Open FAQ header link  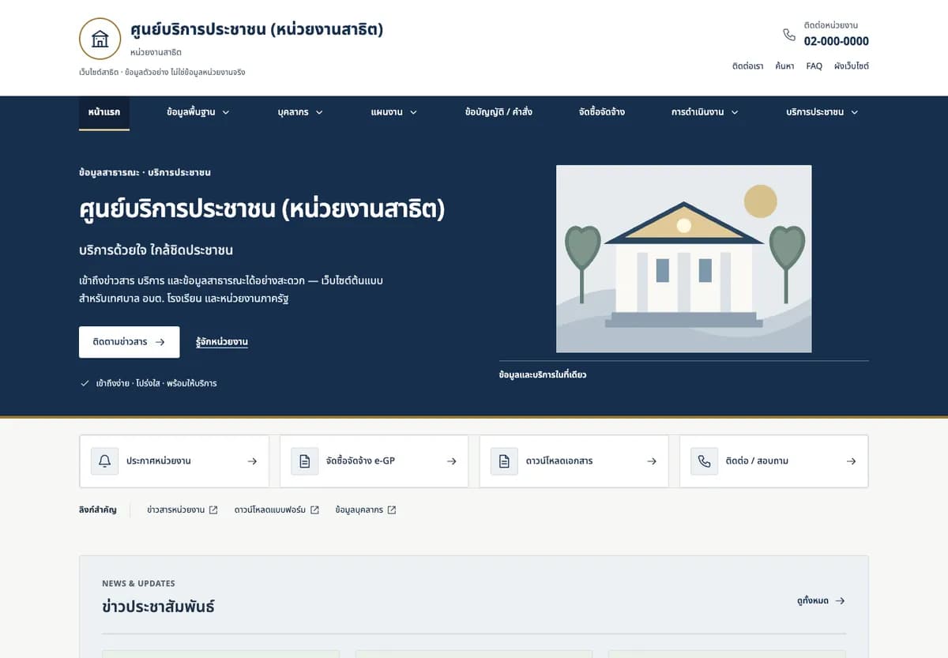(x=814, y=66)
